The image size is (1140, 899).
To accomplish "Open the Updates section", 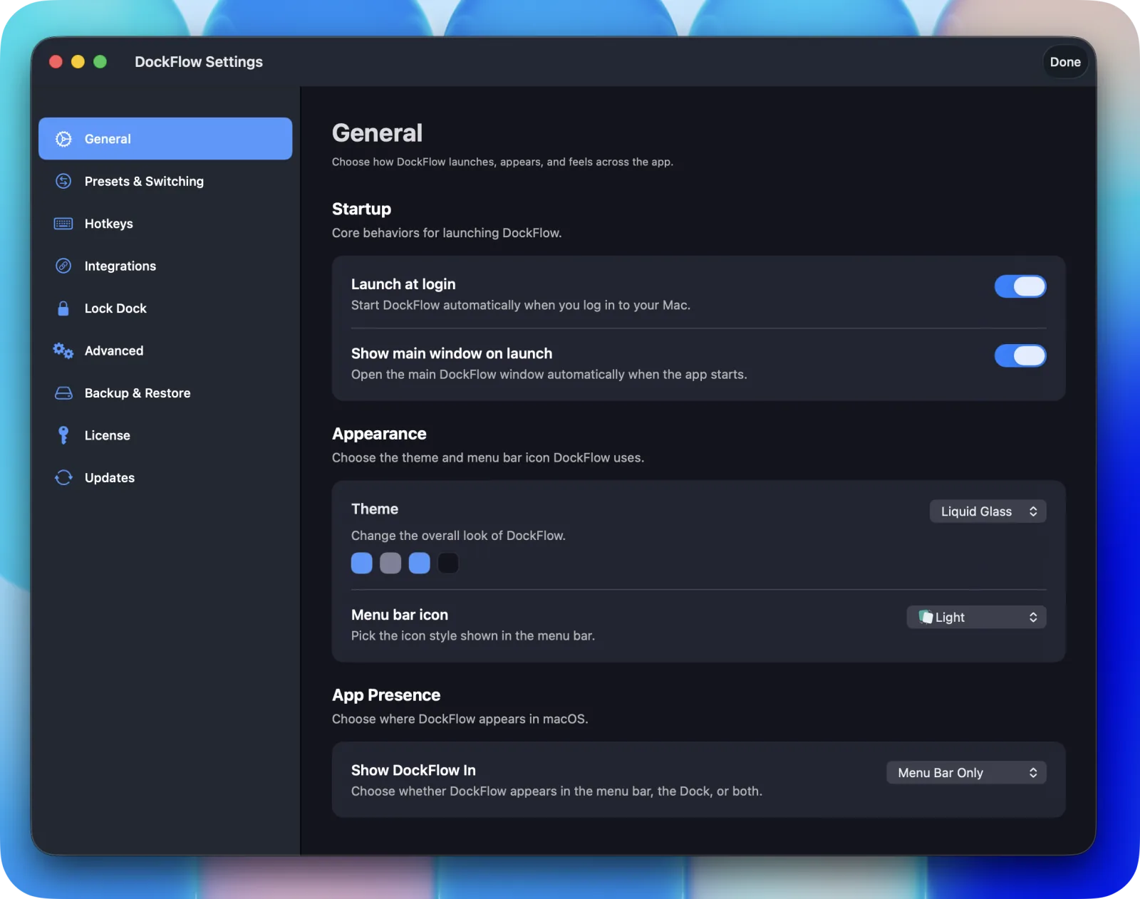I will point(165,477).
